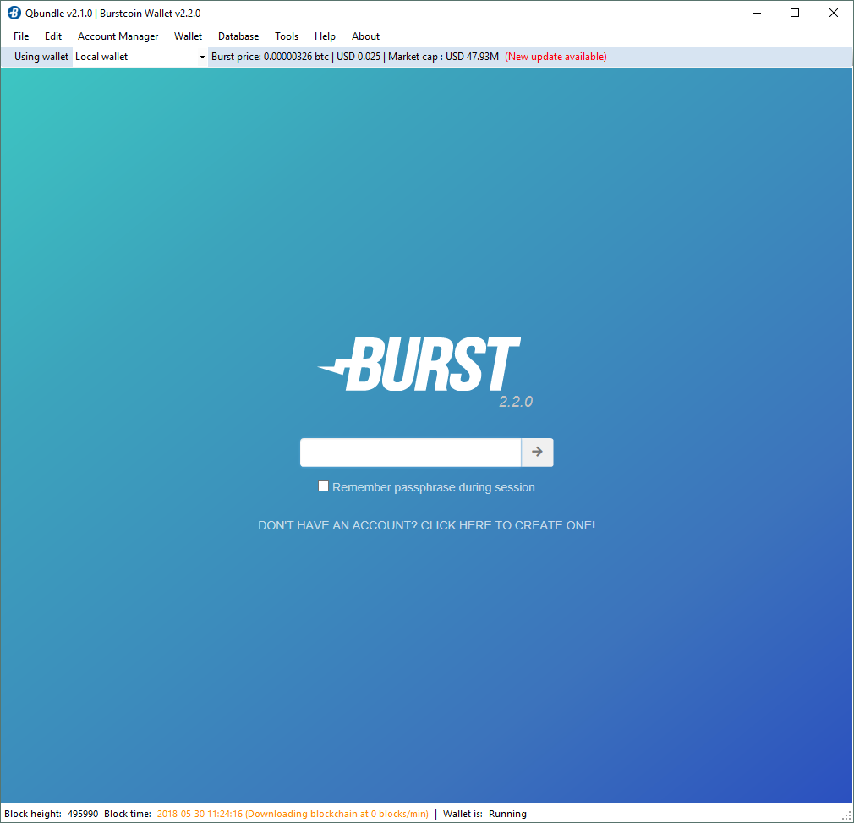
Task: Minimize the Qbundle window
Action: point(757,13)
